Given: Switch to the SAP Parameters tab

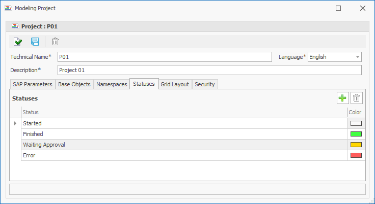Looking at the screenshot, I should pos(32,84).
